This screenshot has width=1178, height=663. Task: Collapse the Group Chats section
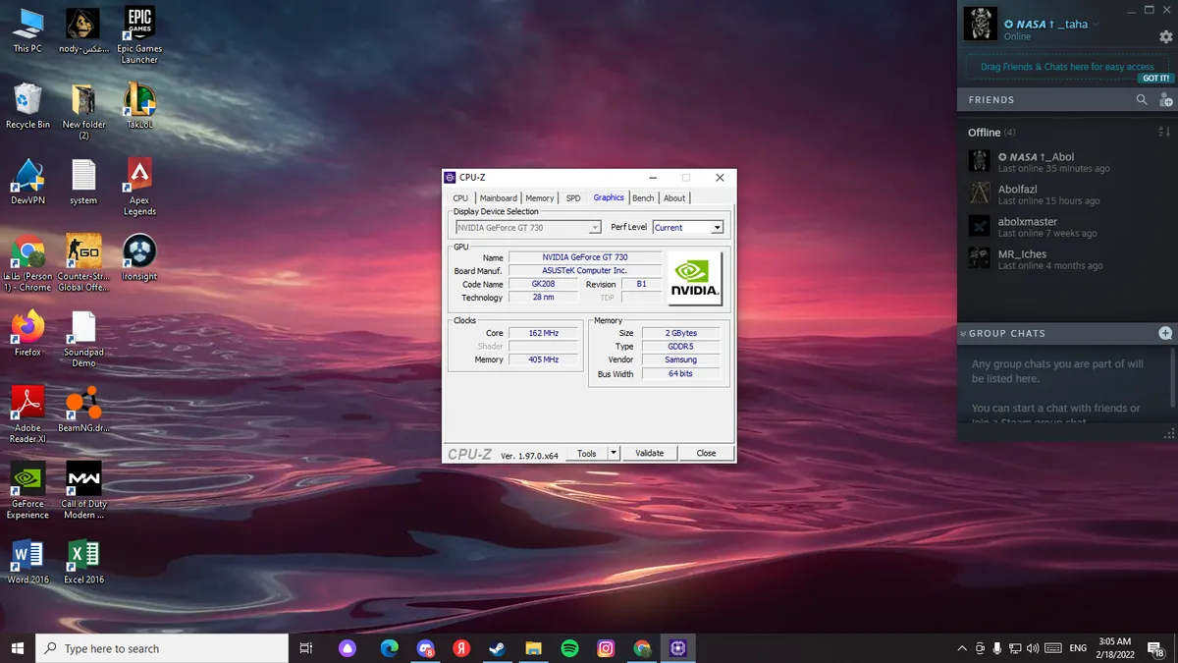tap(963, 334)
